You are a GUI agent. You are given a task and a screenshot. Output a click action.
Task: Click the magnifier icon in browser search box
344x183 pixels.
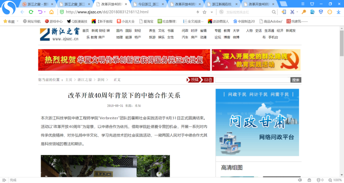[x=274, y=12]
